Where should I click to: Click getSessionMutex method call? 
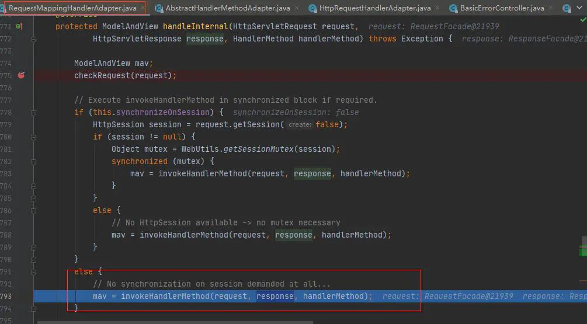click(256, 149)
